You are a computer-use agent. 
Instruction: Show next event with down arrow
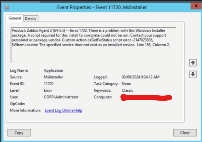(x=193, y=74)
